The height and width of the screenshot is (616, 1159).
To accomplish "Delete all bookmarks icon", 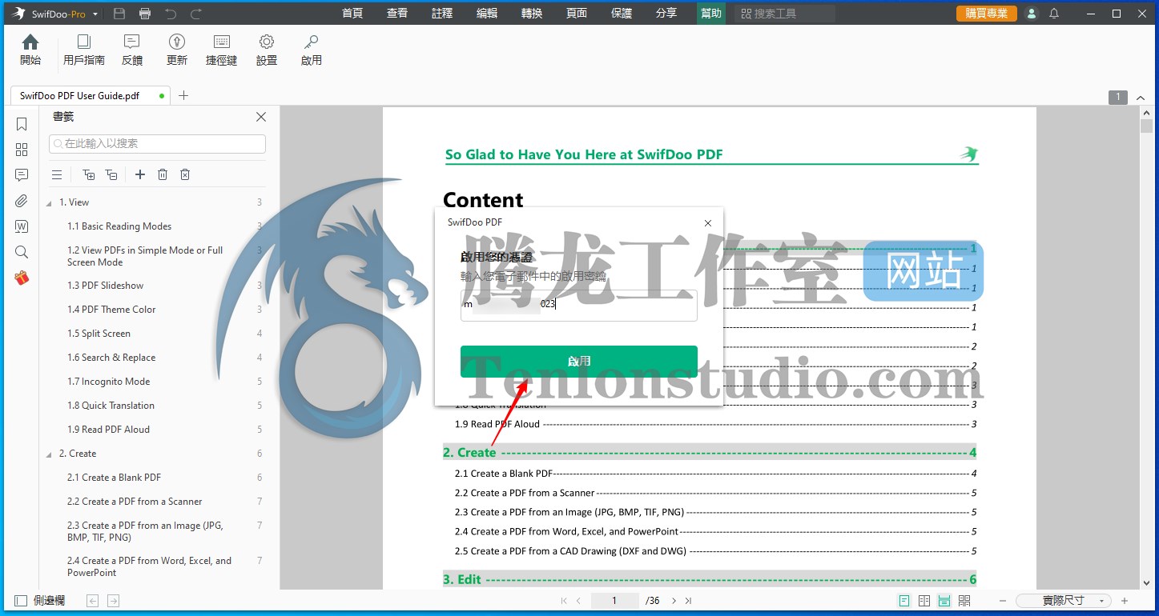I will [x=185, y=174].
